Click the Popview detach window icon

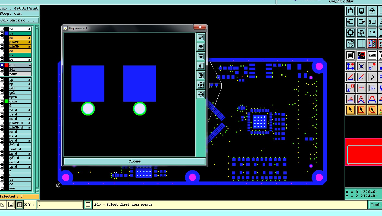coord(201,37)
